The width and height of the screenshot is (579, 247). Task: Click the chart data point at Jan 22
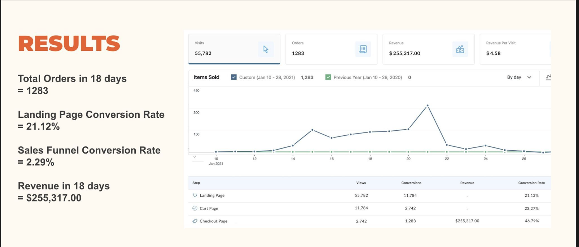[447, 145]
